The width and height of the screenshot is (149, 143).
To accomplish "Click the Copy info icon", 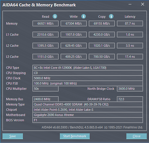I will [111, 16].
